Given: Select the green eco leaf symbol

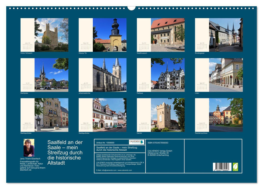Looking at the screenshot, I should click(235, 167).
